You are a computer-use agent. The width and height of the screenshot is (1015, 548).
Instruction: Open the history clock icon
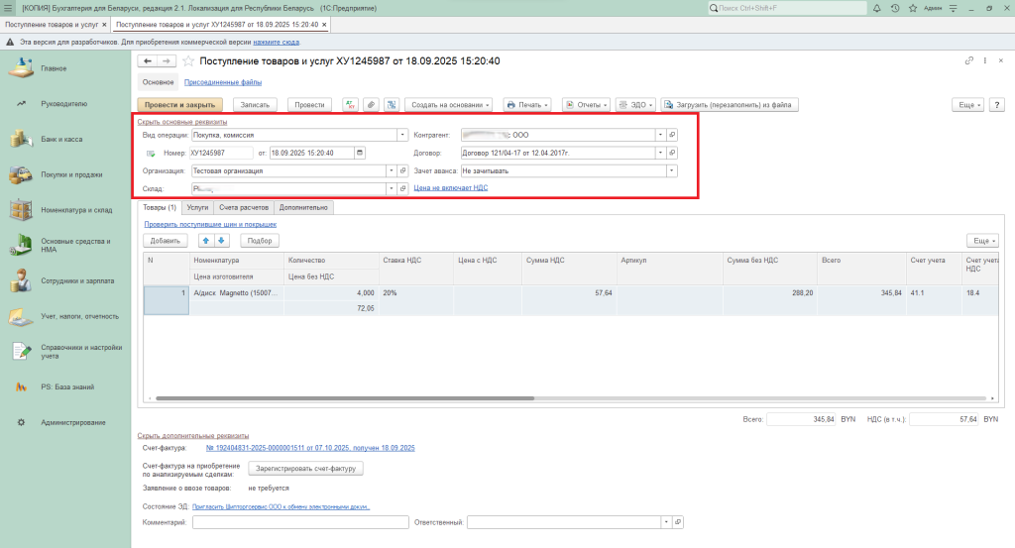pyautogui.click(x=895, y=8)
